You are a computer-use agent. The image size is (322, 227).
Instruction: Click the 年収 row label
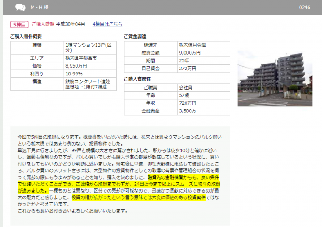151,103
